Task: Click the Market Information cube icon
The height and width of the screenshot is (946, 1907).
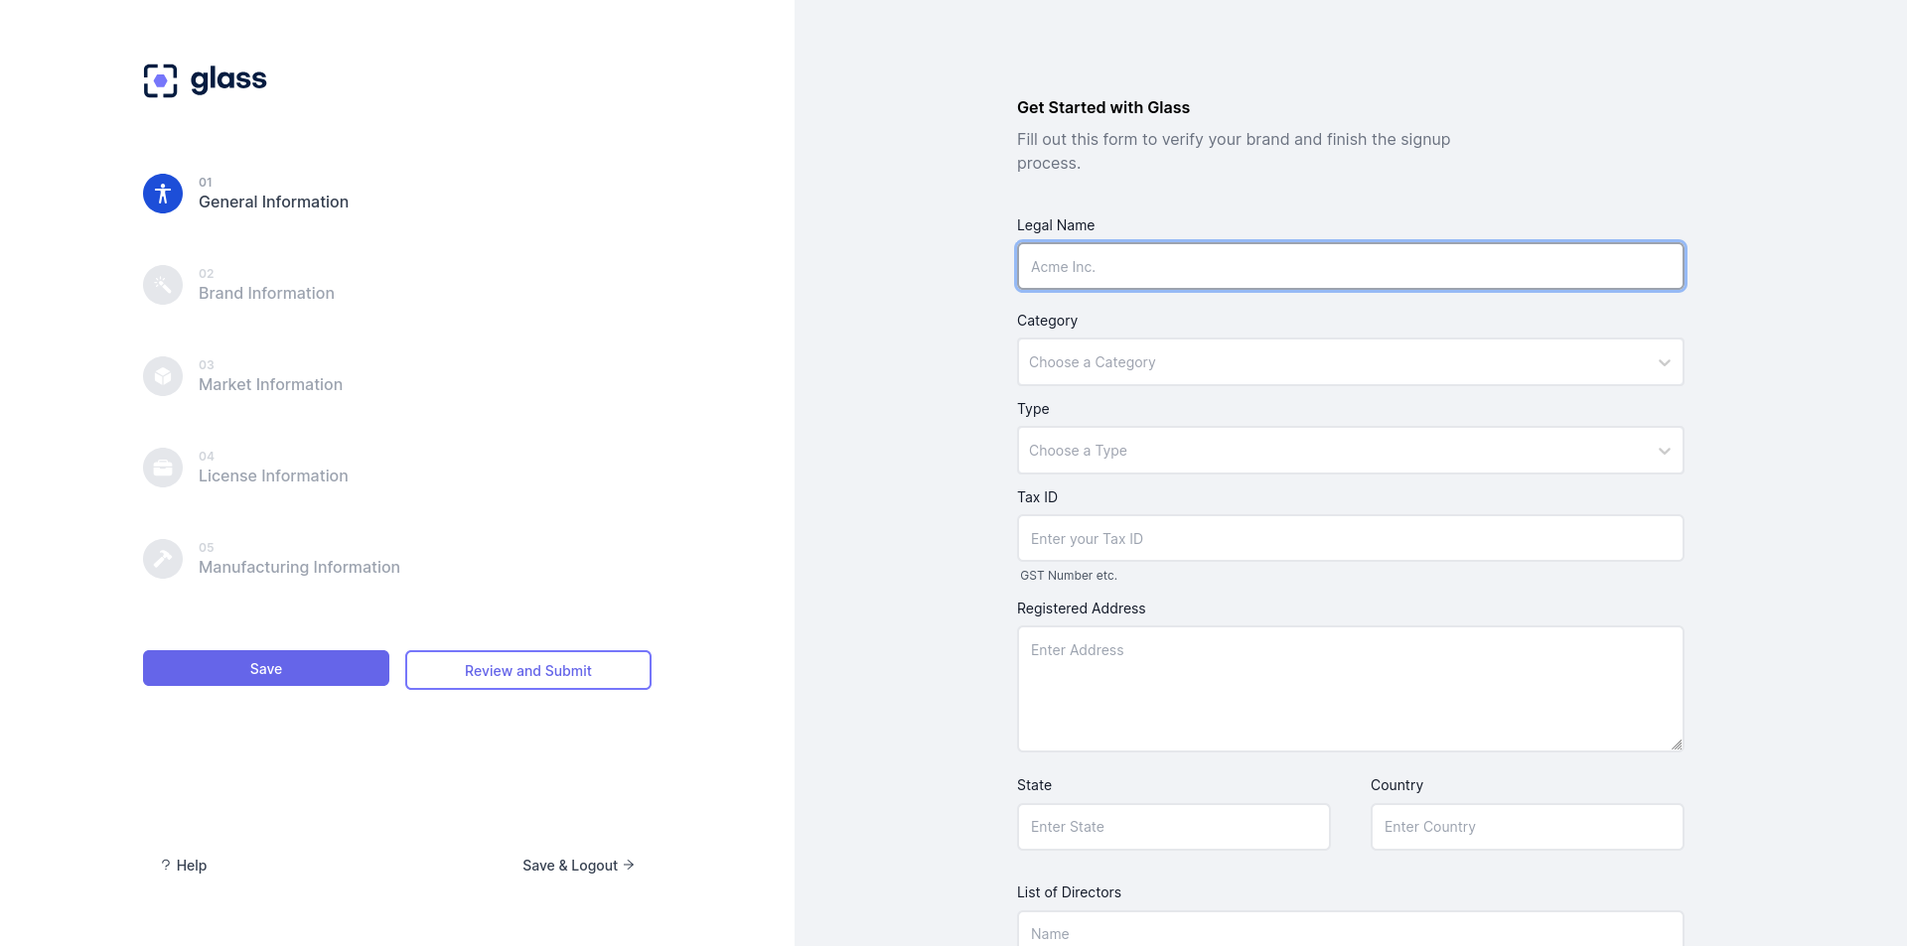Action: 163,376
